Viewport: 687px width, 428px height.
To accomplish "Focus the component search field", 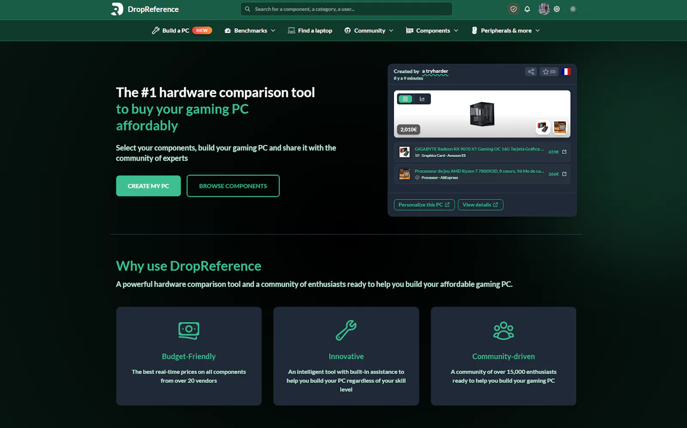I will 346,9.
